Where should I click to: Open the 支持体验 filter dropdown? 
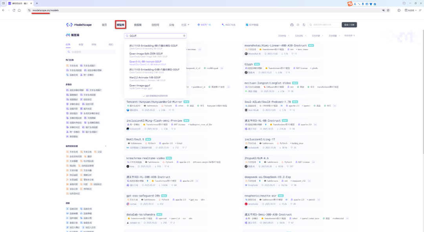point(283,36)
